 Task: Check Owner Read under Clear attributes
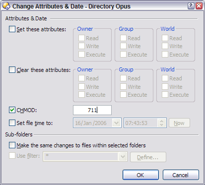[x=81, y=78]
